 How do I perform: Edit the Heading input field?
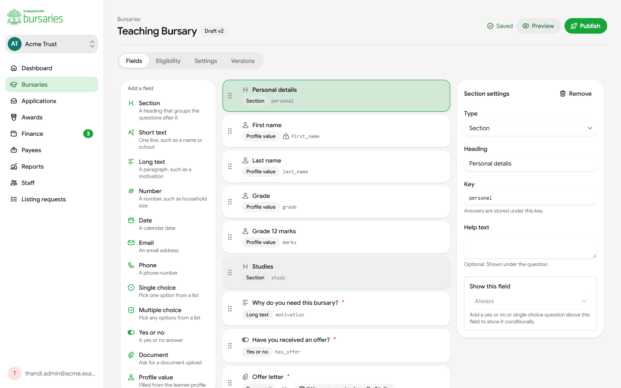(x=530, y=163)
